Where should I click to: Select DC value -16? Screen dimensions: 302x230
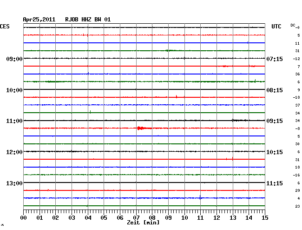[x=296, y=175]
